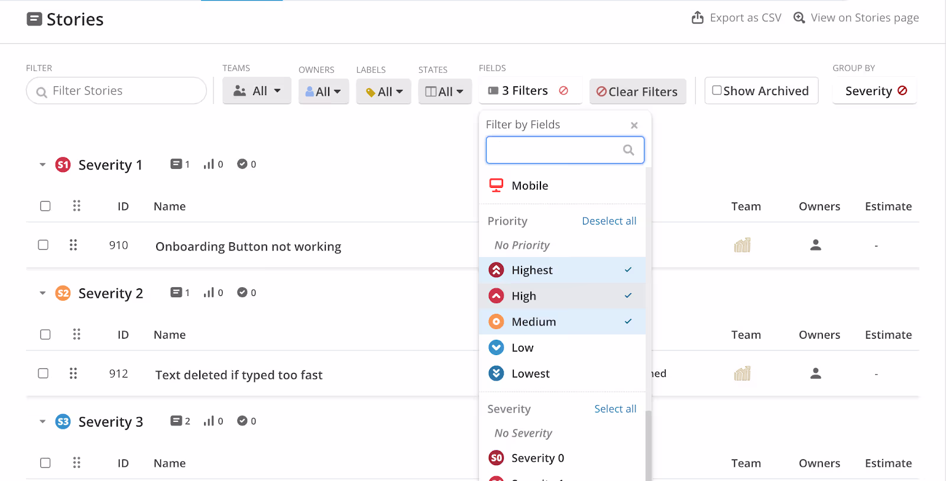Click the Filter by Fields popup scrollbar
Screen dimensions: 946x481
(x=649, y=446)
